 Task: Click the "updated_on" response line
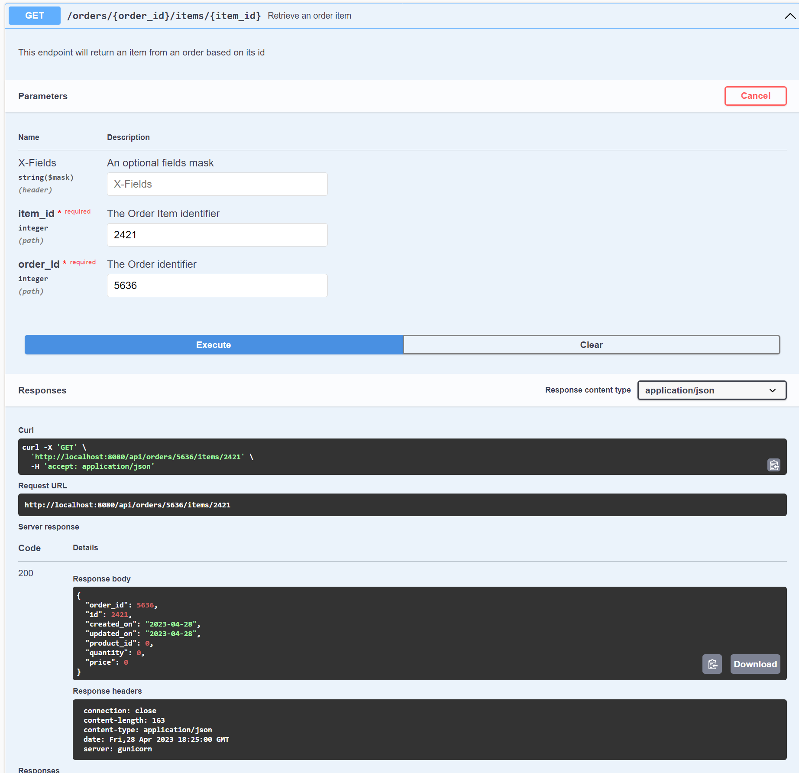[143, 633]
